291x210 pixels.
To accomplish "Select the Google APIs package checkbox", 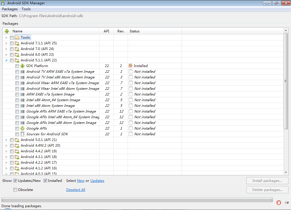I will pyautogui.click(x=17, y=128).
